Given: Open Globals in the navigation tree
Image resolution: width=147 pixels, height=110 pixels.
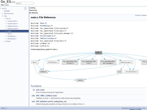Looking at the screenshot, I should click(x=8, y=41).
